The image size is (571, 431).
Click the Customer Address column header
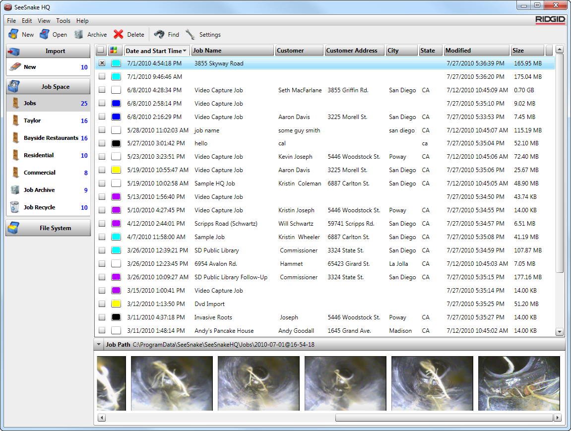point(354,51)
